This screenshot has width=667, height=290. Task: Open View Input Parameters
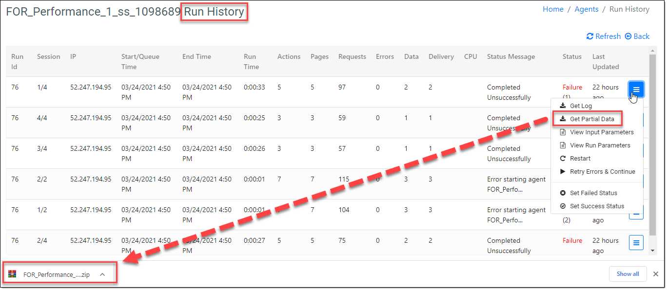click(601, 132)
